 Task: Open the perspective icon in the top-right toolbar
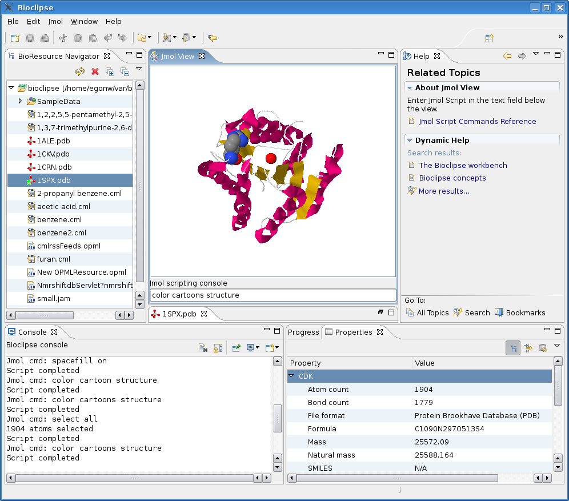(489, 38)
